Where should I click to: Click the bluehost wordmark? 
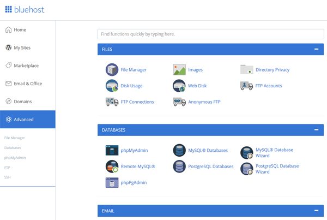point(29,9)
